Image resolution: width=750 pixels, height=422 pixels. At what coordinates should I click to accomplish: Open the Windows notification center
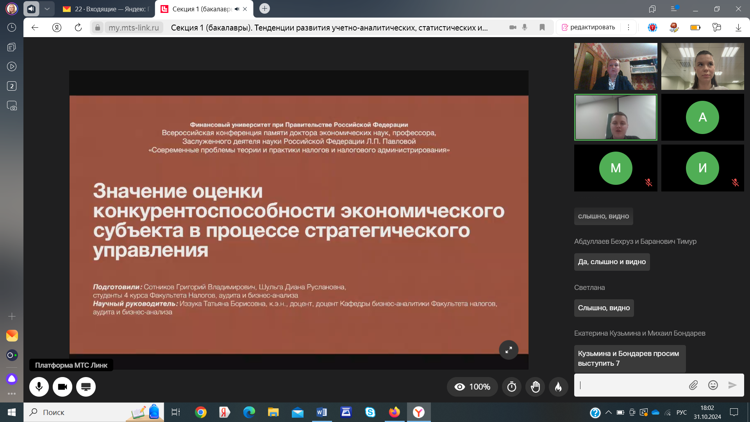pos(734,412)
